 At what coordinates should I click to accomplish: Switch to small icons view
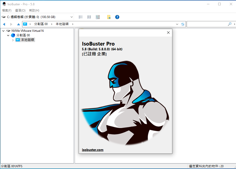89,17
